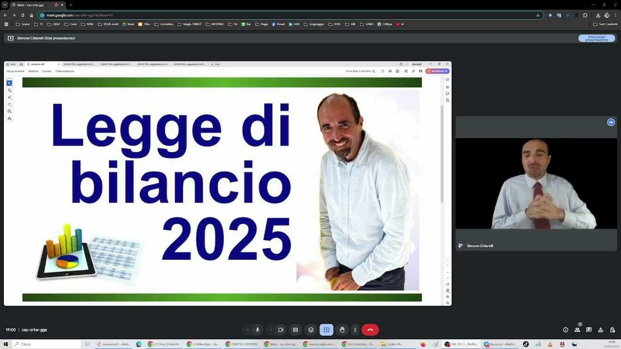Select the Acrobat text box tool

[x=9, y=111]
